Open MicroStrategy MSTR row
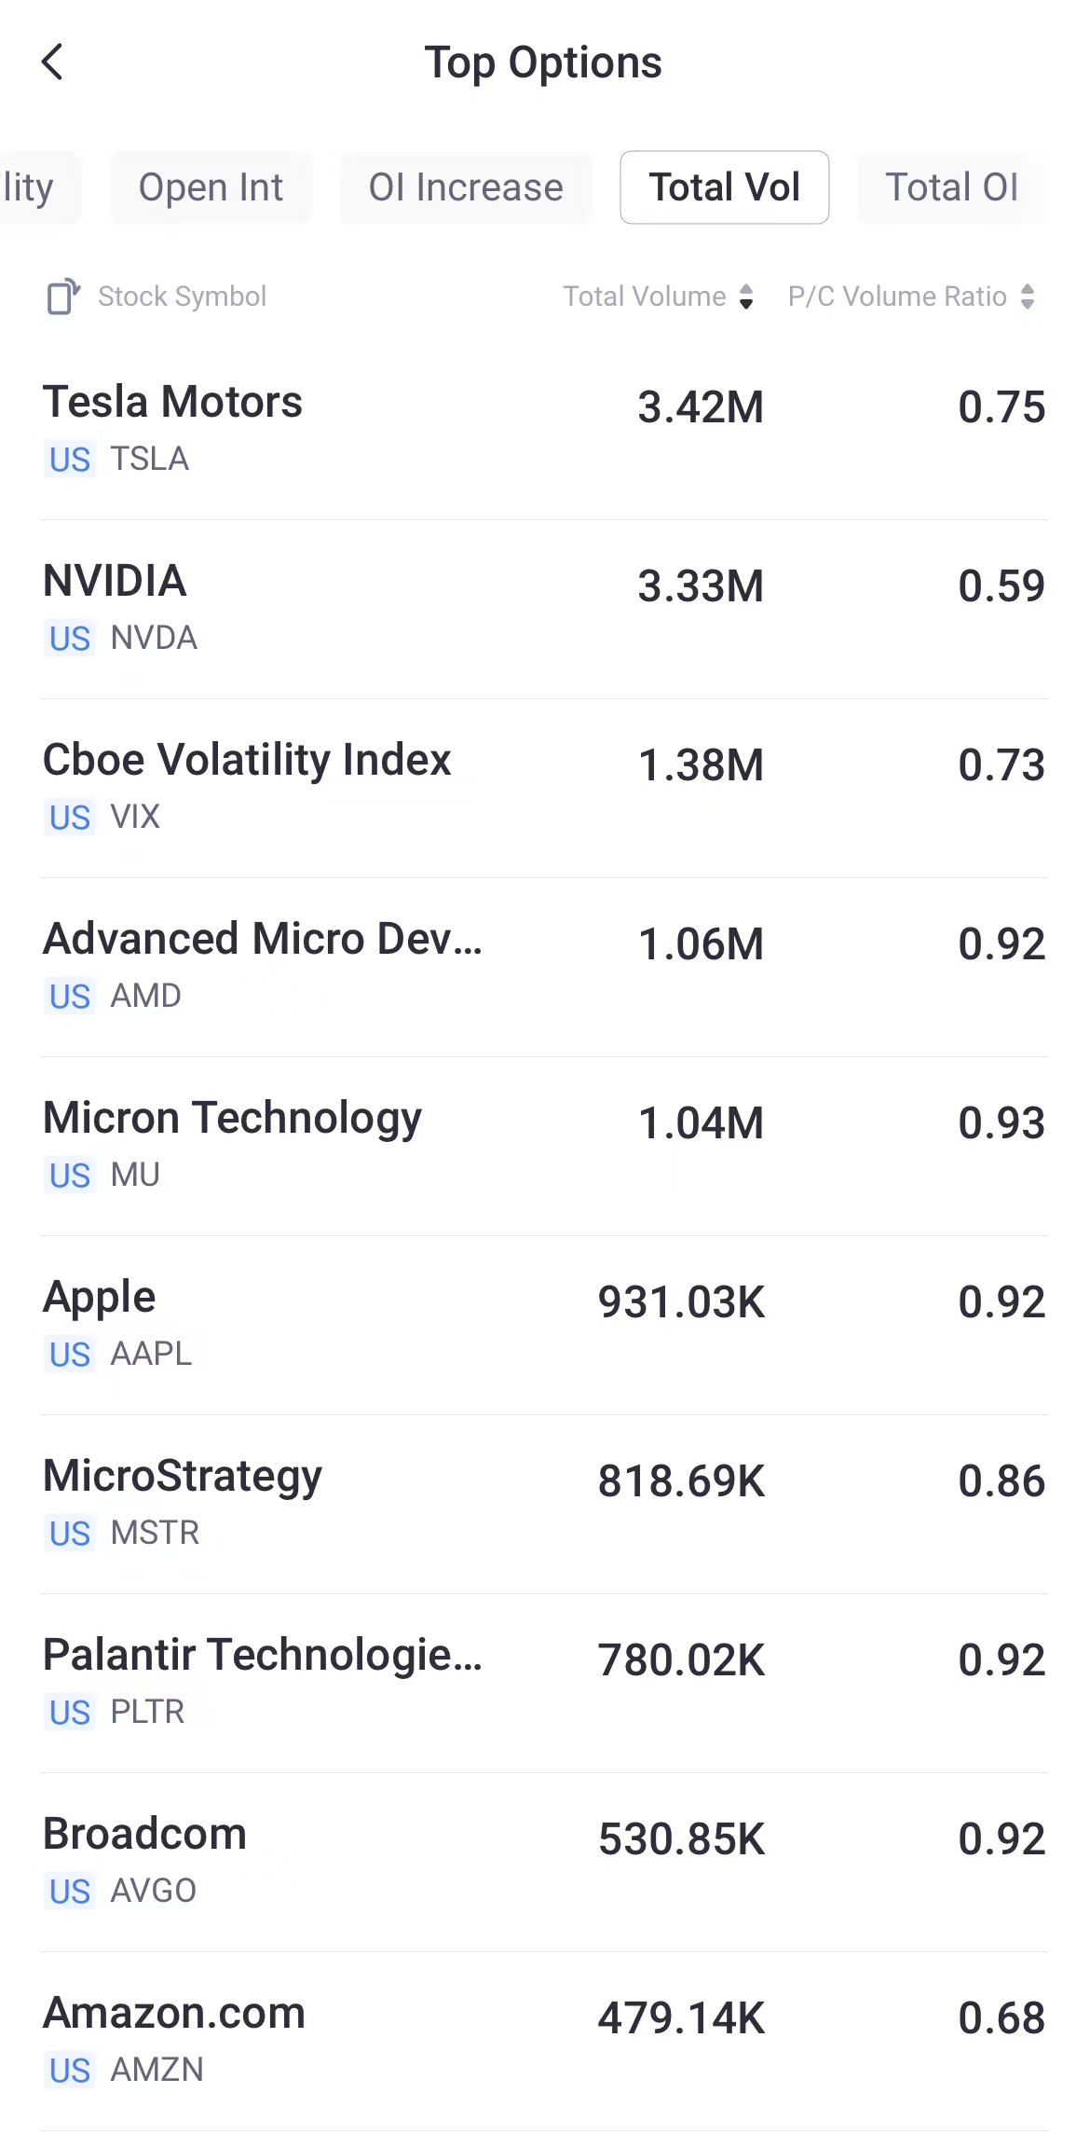 pos(545,1503)
